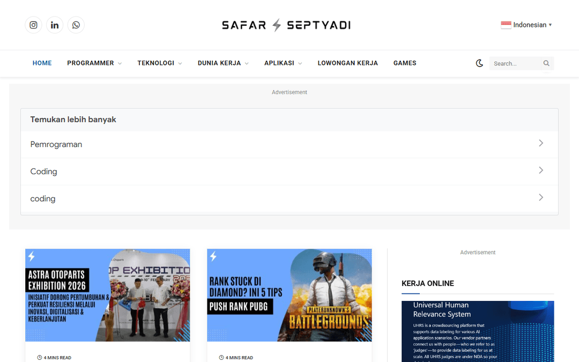
Task: Open the PROGRAMMER menu
Action: [x=91, y=63]
